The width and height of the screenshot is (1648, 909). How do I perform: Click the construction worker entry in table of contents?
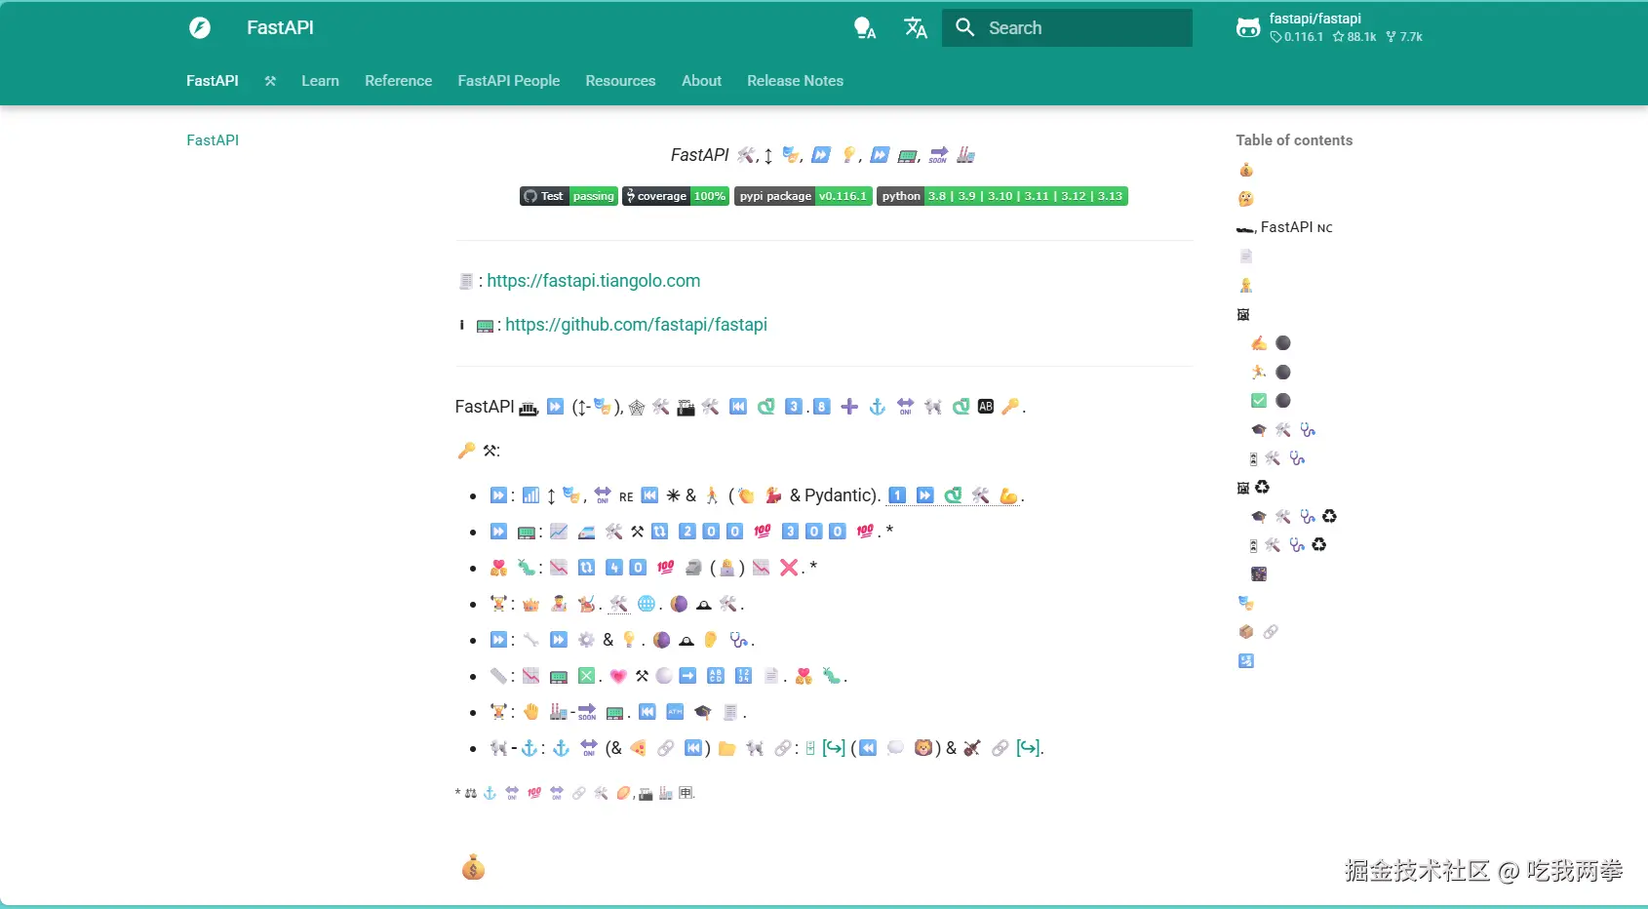(x=1245, y=285)
